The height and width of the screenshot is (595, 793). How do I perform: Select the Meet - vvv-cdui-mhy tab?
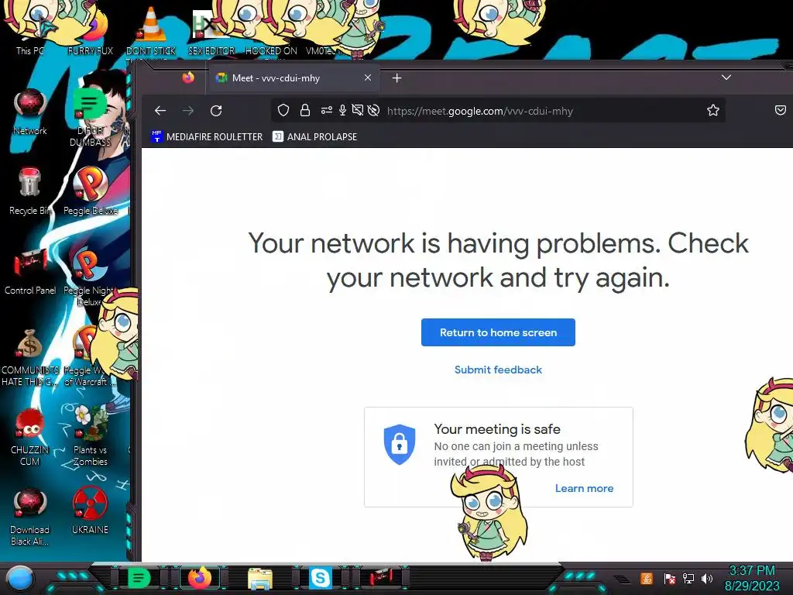click(x=293, y=78)
